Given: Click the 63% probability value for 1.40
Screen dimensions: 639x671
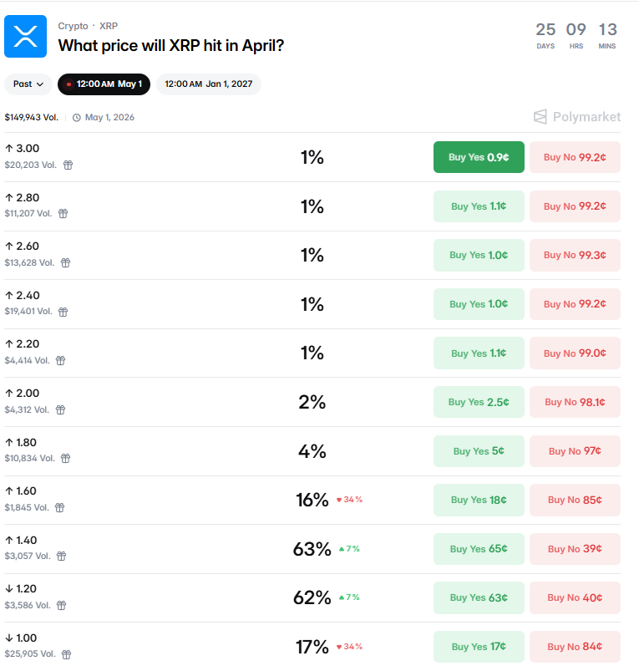Looking at the screenshot, I should (x=312, y=548).
